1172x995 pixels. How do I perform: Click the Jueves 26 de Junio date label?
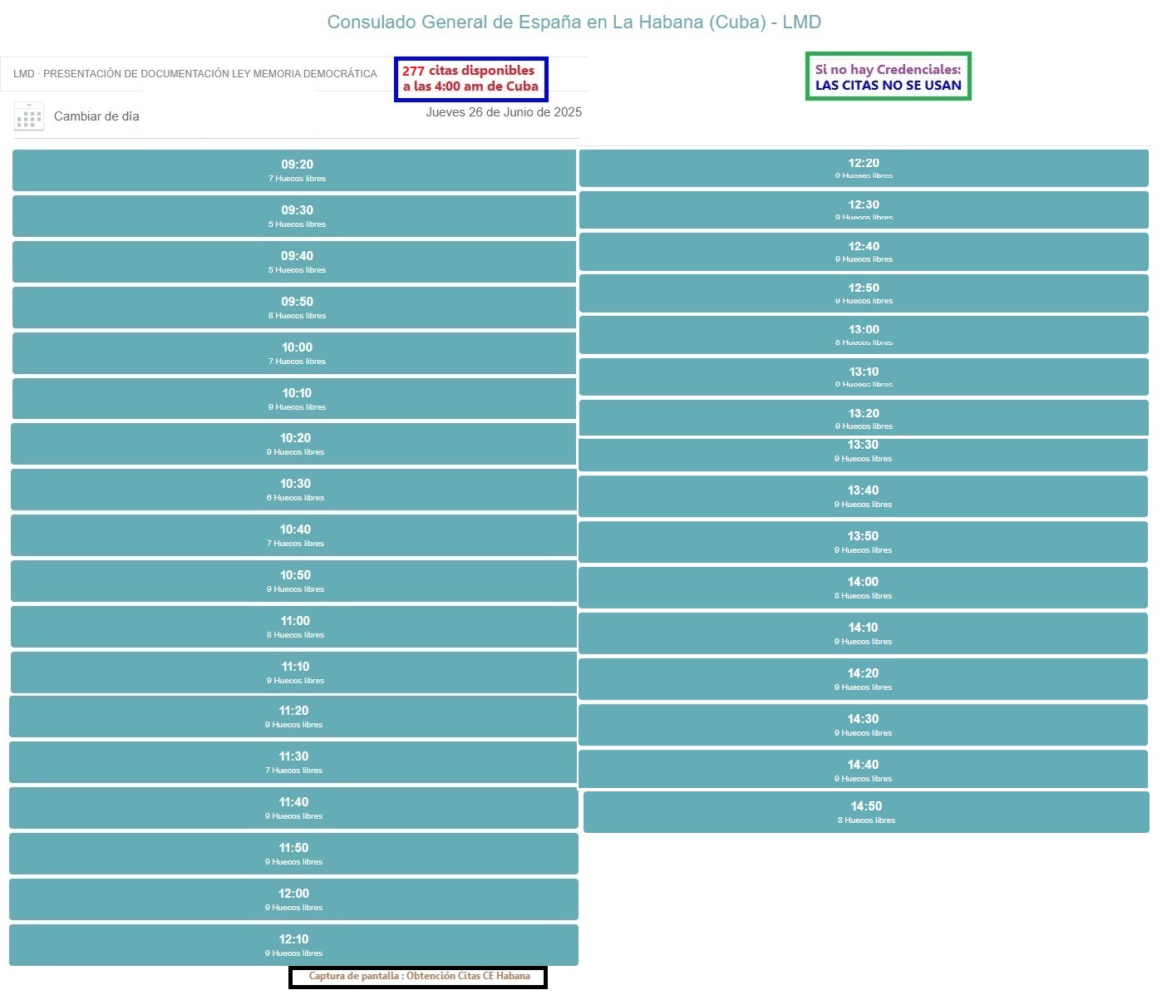tap(504, 112)
